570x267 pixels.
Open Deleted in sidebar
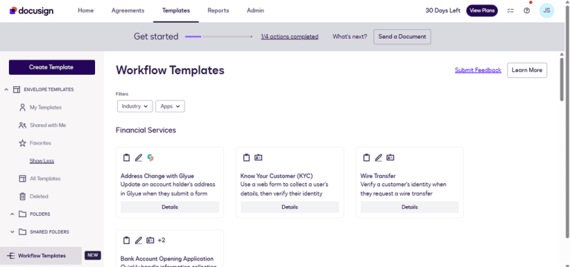[x=39, y=197]
